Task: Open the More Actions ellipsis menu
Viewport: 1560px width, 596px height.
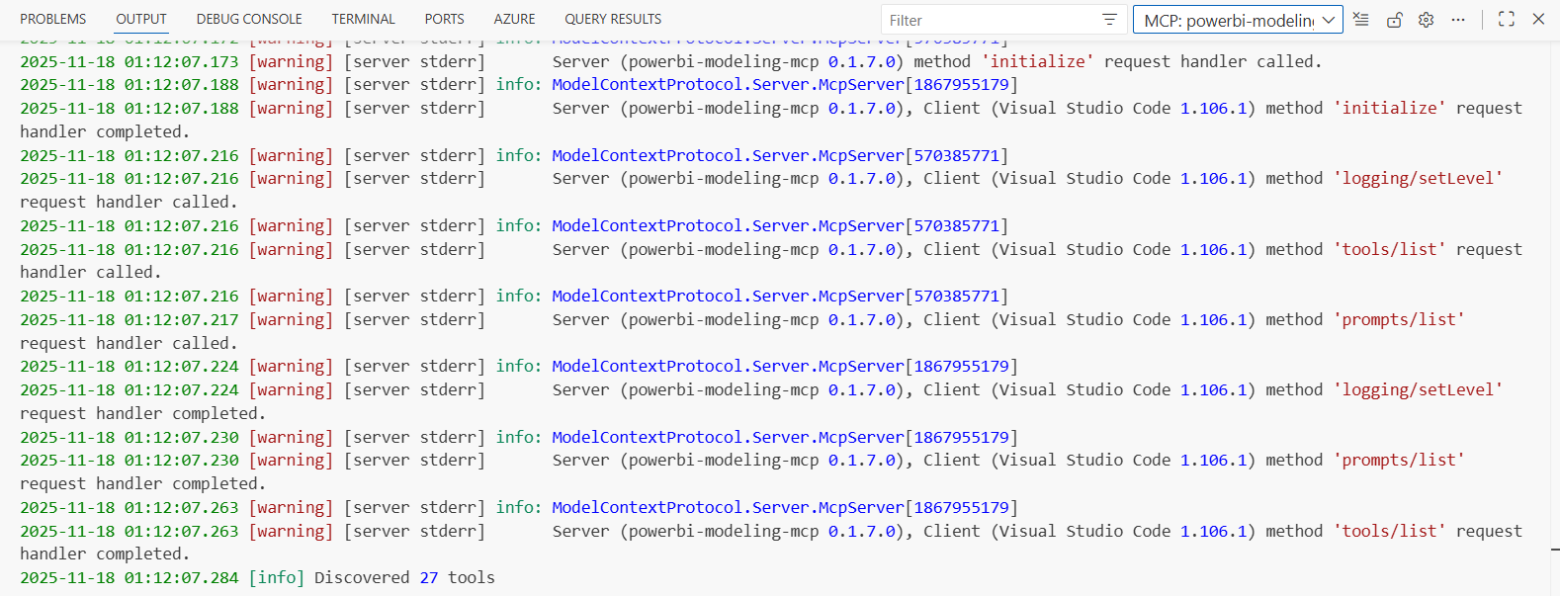Action: (x=1458, y=19)
